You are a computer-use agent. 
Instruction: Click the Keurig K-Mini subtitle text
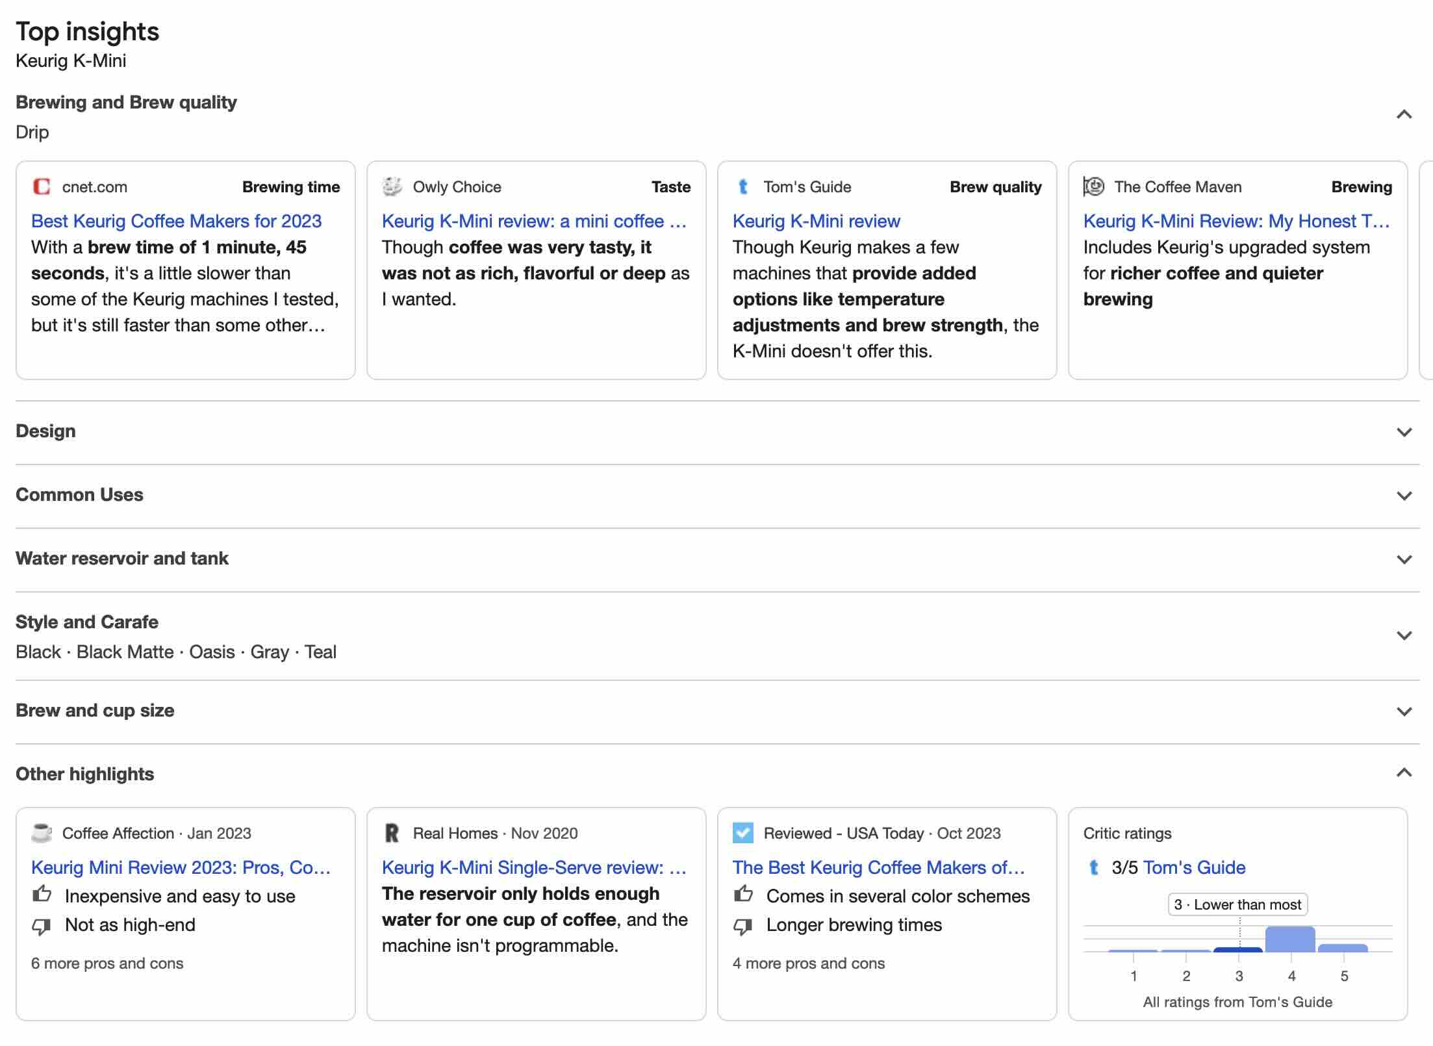point(71,60)
